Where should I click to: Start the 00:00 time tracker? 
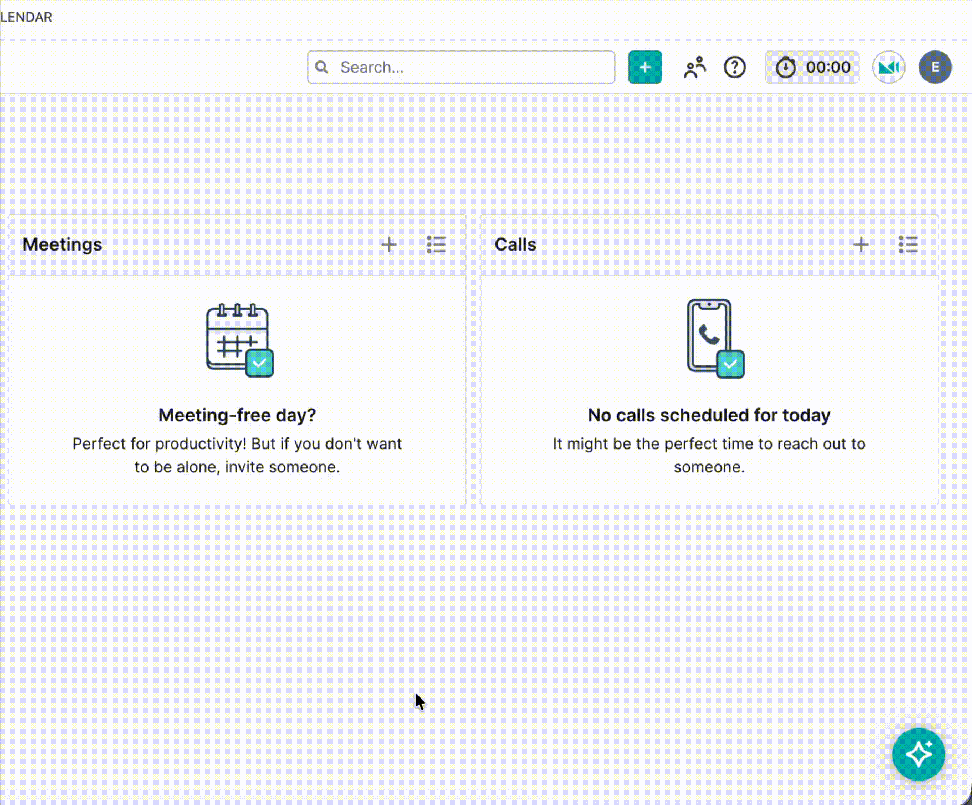pos(811,67)
